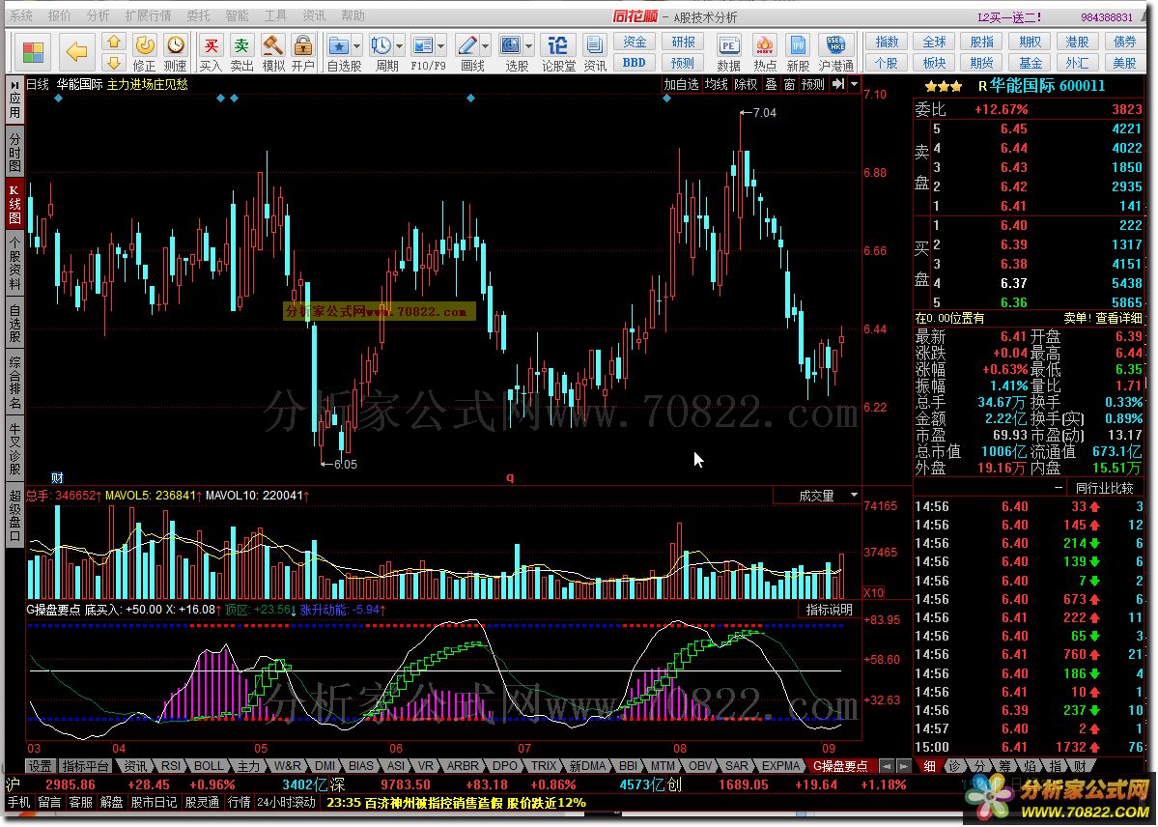Open the 成交量 indicator dropdown
The width and height of the screenshot is (1158, 827).
pos(855,496)
